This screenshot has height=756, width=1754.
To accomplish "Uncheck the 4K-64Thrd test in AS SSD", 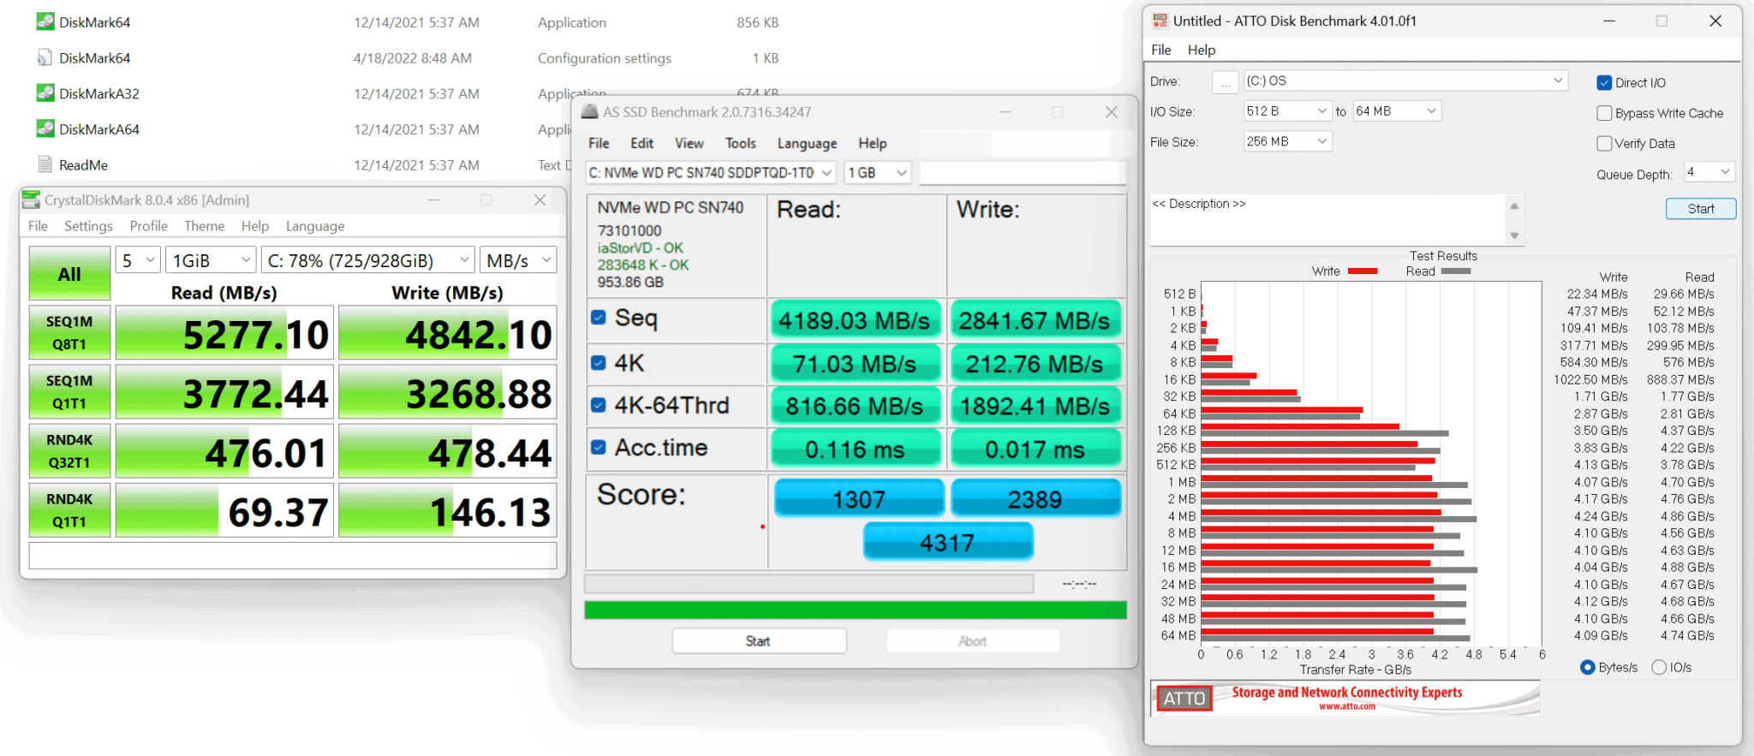I will [599, 405].
